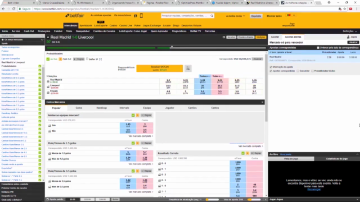
Task: Toggle Aposta padrão checkbox in bottom bar
Action: 48,199
